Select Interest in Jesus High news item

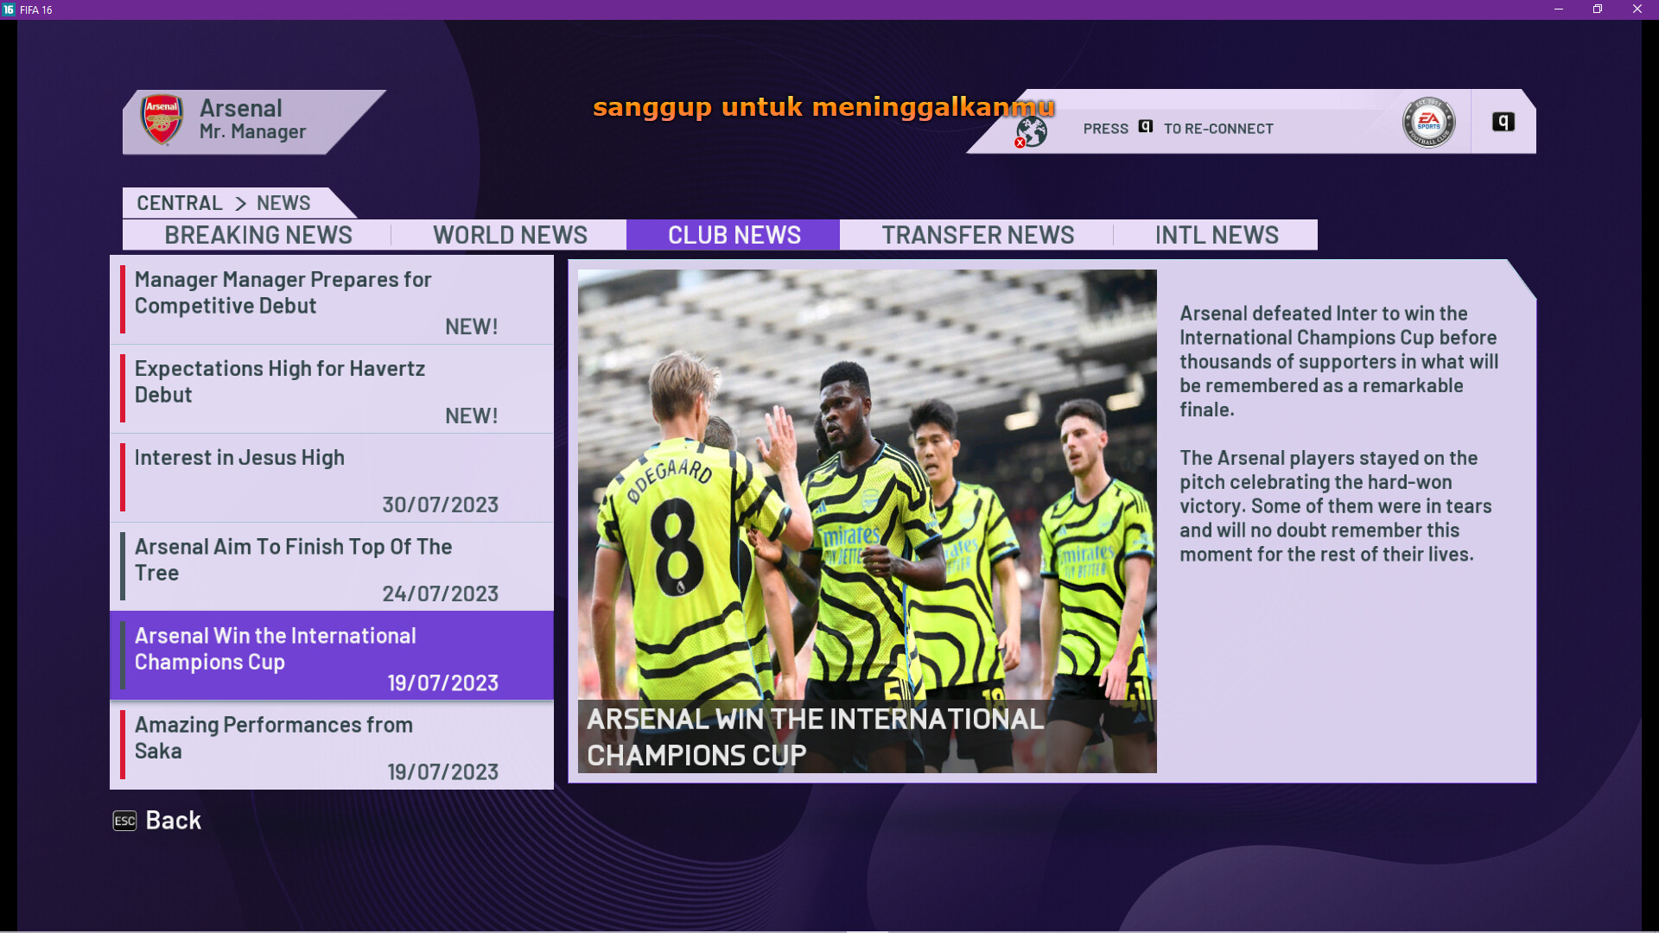click(332, 478)
